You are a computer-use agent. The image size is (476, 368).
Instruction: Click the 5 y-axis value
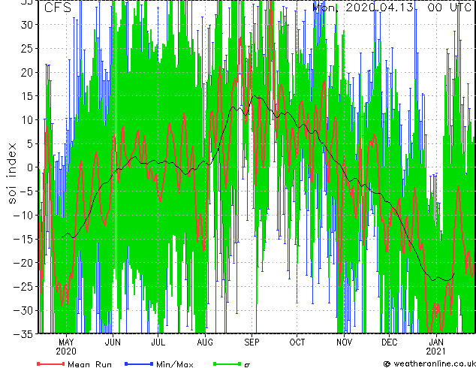click(32, 143)
